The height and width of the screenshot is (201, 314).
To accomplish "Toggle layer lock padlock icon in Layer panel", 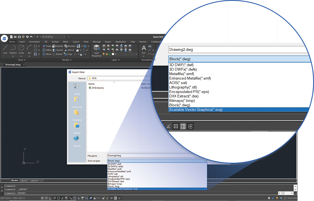I will pyautogui.click(x=110, y=54).
